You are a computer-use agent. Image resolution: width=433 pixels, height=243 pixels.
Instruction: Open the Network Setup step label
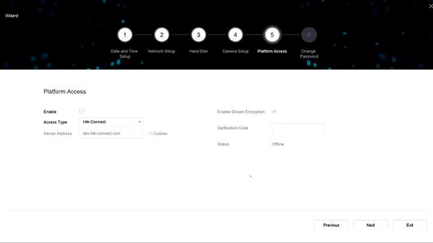pos(161,52)
